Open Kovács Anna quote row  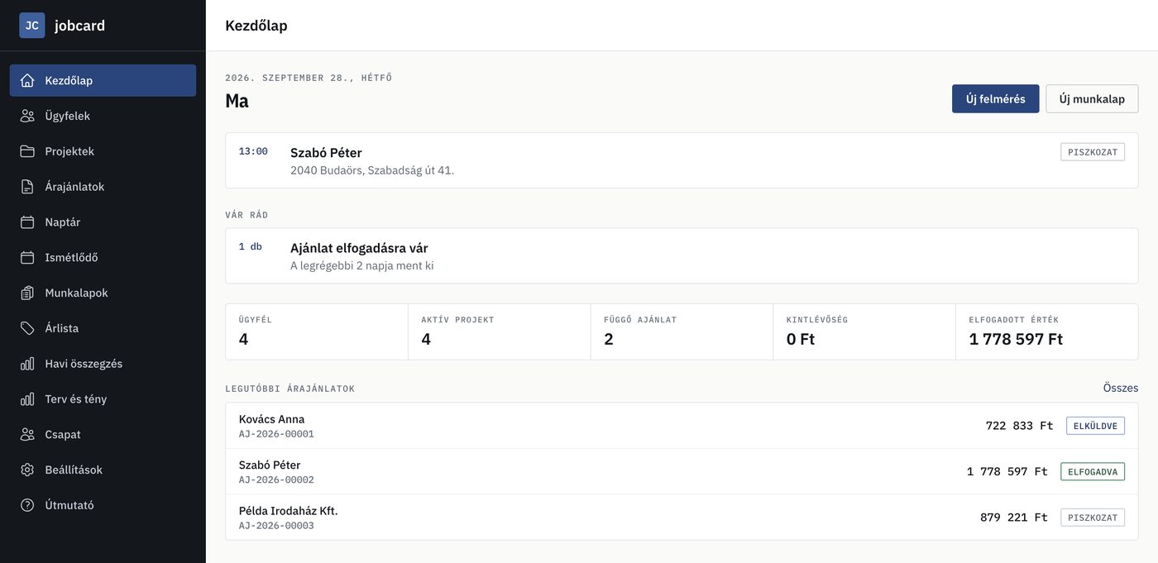pyautogui.click(x=682, y=426)
